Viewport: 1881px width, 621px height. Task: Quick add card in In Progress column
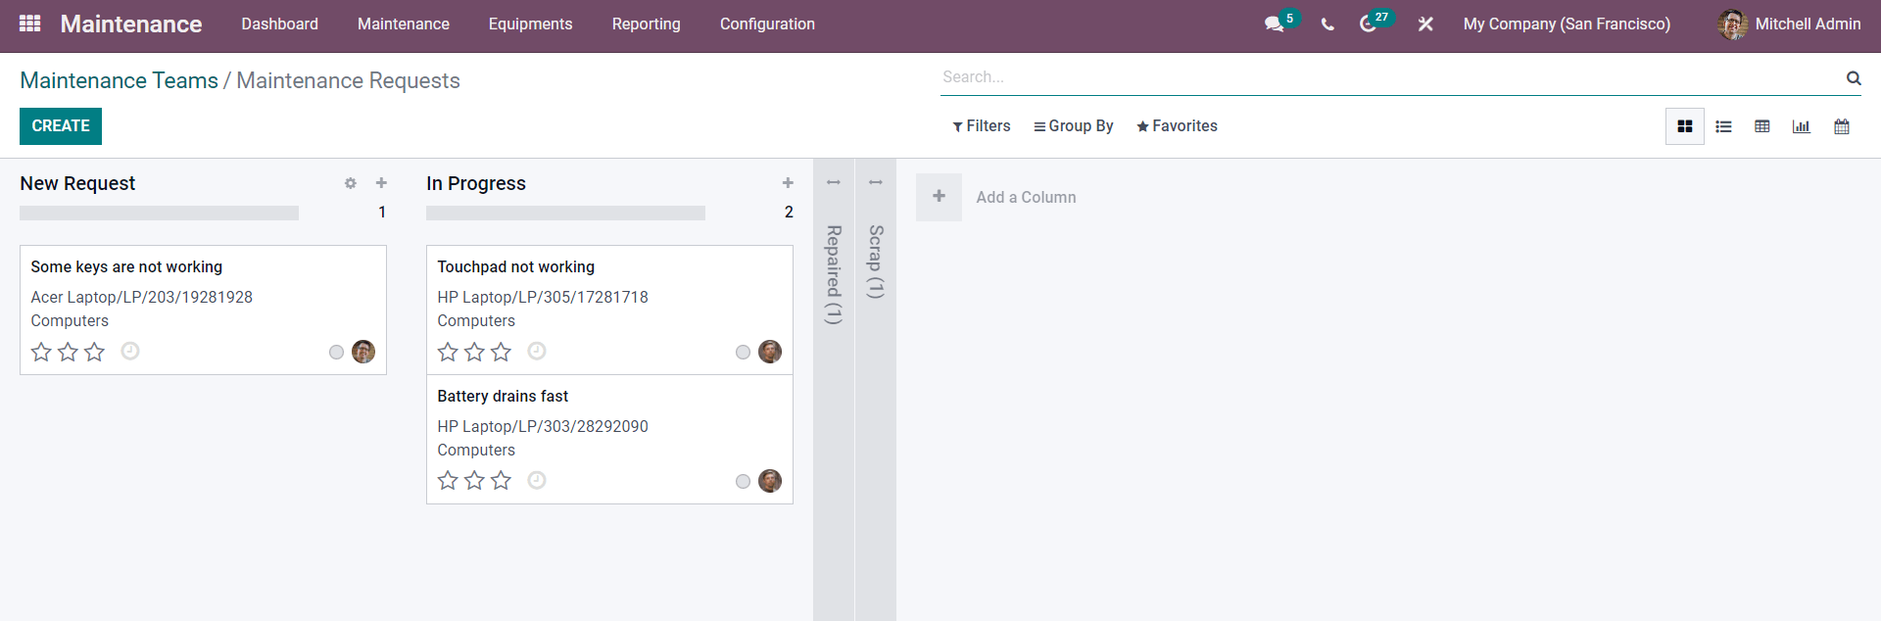(x=788, y=183)
